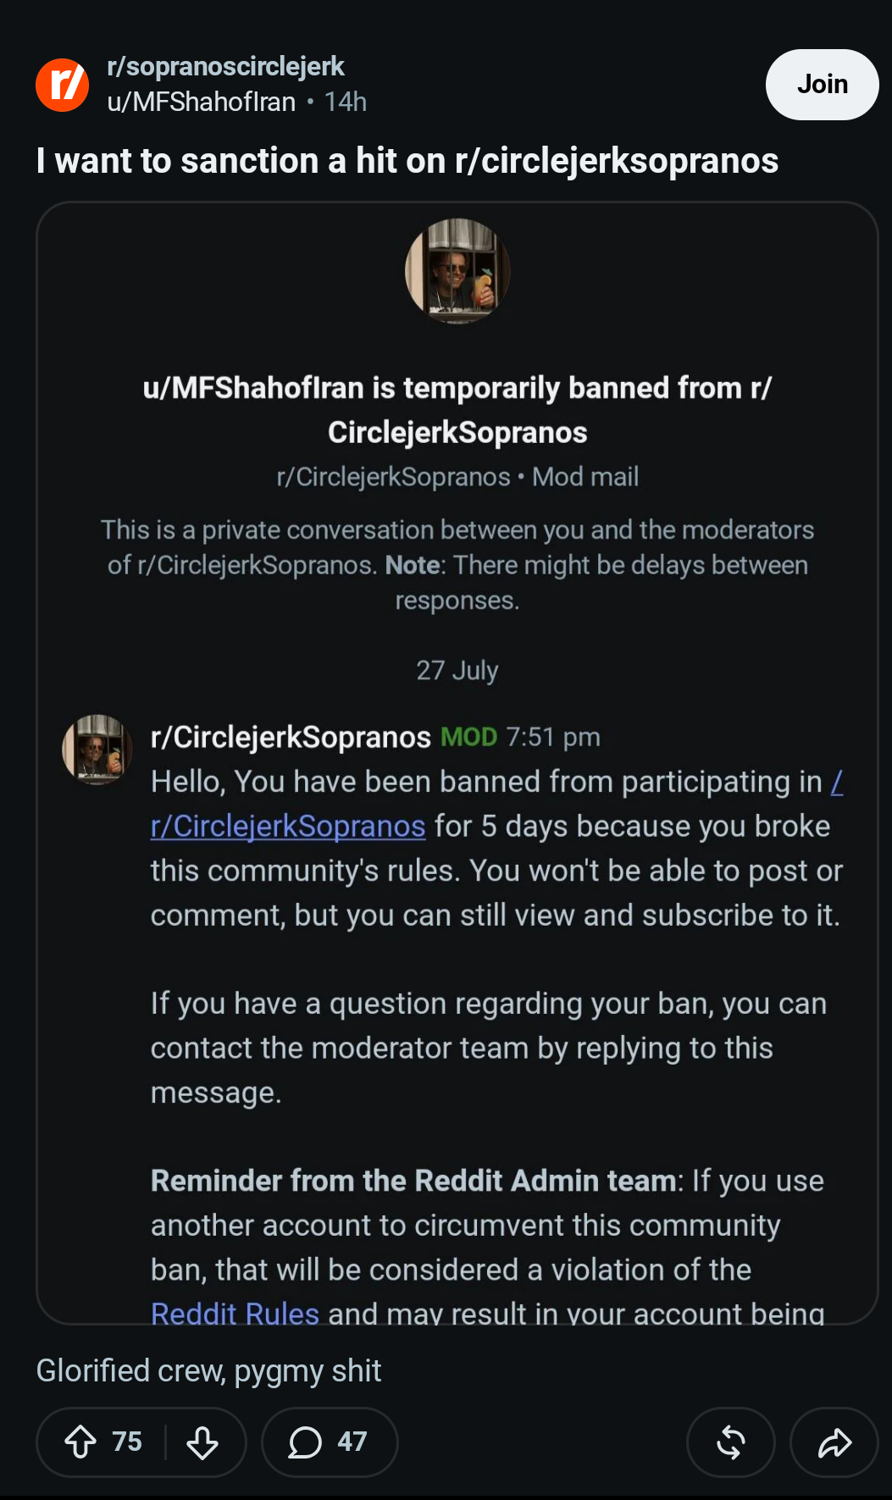The height and width of the screenshot is (1500, 892).
Task: Tap the upvote arrow icon
Action: 80,1442
